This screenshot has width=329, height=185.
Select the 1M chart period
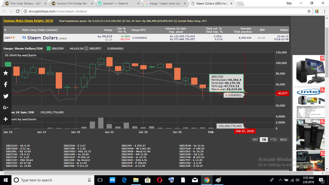click(263, 140)
